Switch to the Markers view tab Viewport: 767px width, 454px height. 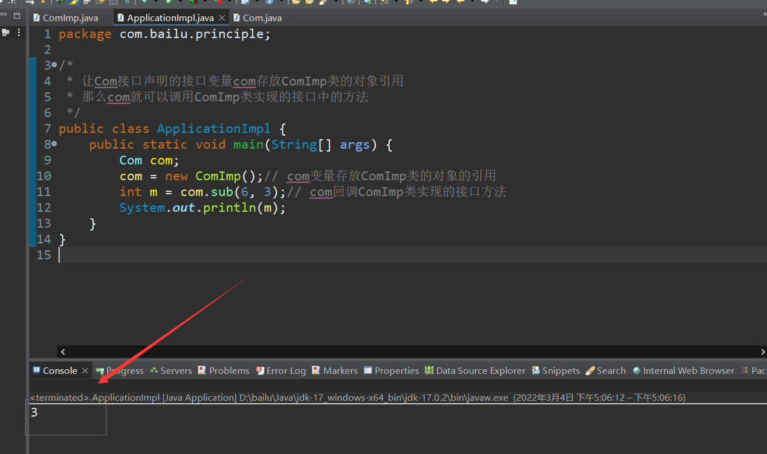[x=335, y=370]
